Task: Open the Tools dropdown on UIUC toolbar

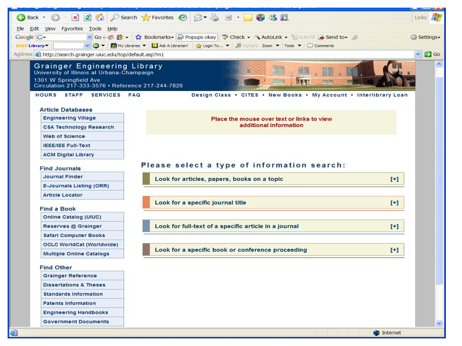Action: pos(292,46)
